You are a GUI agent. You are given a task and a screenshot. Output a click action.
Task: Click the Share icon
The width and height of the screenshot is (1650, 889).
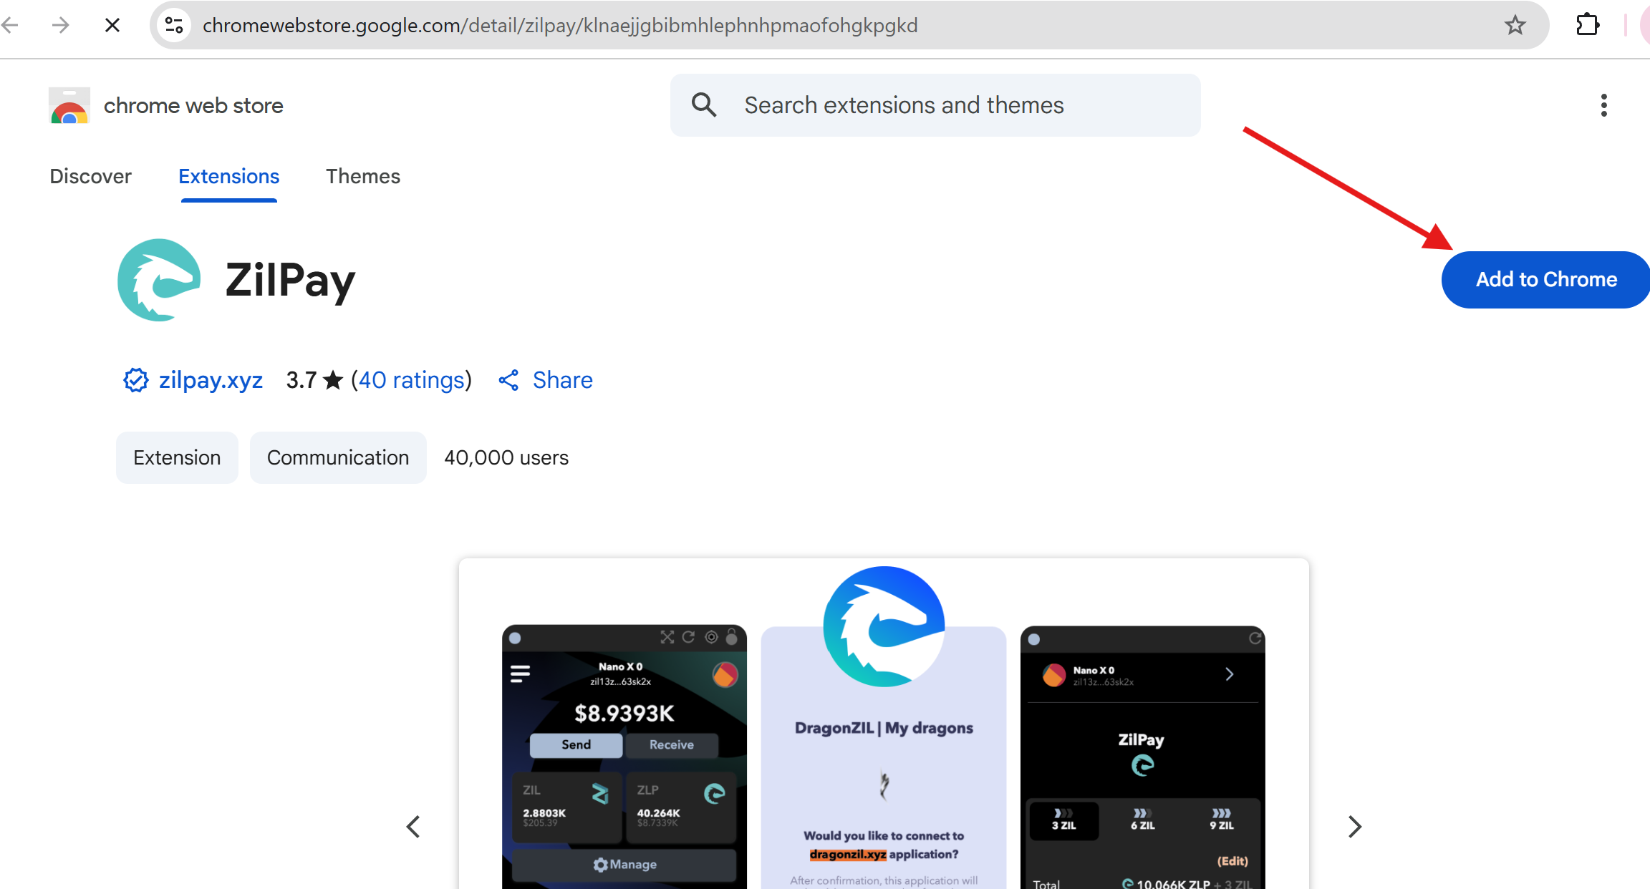(x=508, y=380)
